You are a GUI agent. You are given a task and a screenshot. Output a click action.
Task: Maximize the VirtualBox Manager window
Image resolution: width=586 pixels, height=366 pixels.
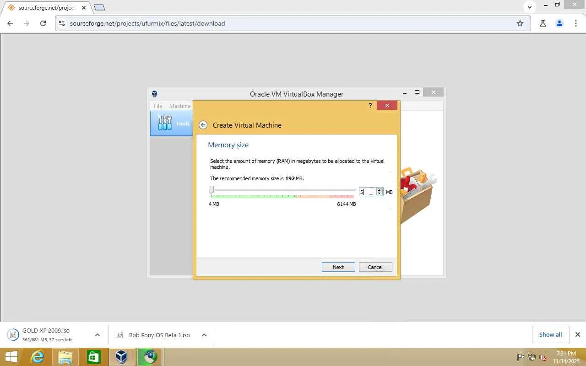point(417,92)
